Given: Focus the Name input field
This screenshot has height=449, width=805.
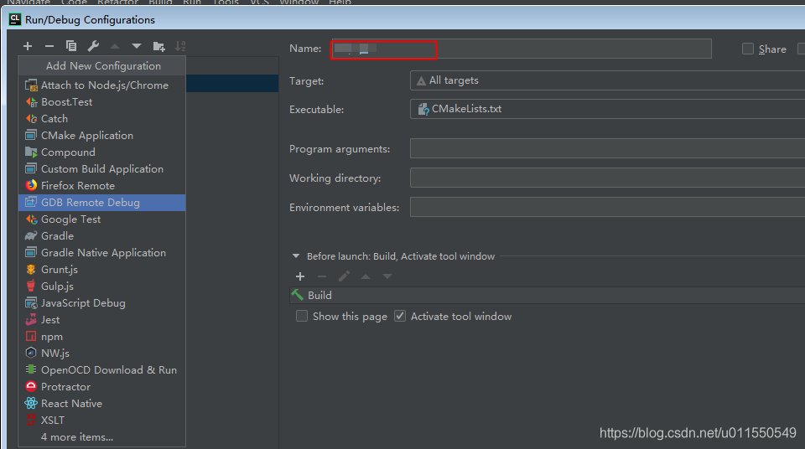Looking at the screenshot, I should pyautogui.click(x=521, y=49).
